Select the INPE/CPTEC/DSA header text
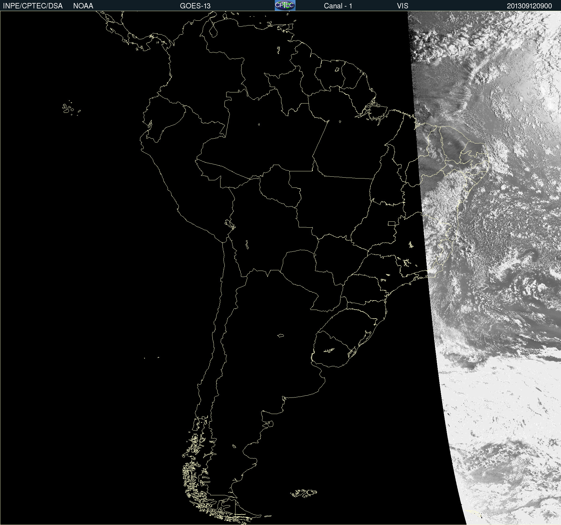 coord(33,6)
